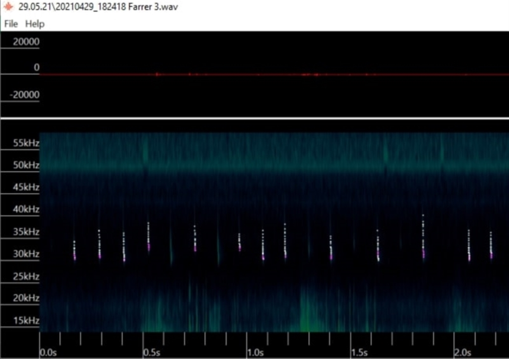Click the red app icon in title bar
This screenshot has height=359, width=509.
(8, 7)
